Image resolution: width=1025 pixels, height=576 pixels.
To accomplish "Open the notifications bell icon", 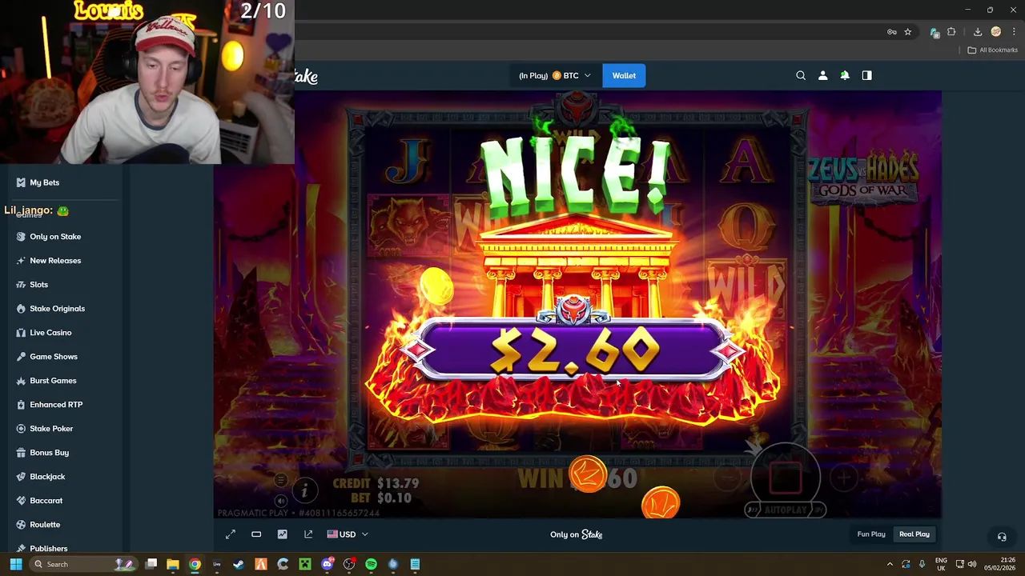I will pyautogui.click(x=845, y=75).
